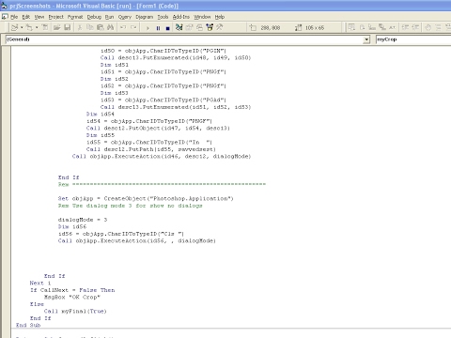Click the 'Next i' code line

tap(40, 283)
